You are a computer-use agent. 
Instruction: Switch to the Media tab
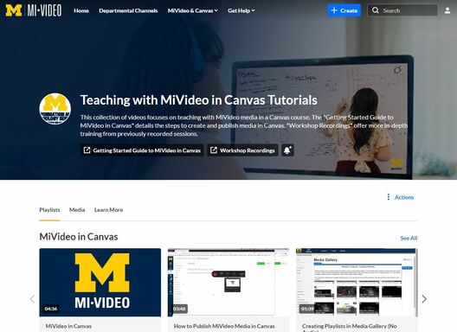pyautogui.click(x=77, y=210)
